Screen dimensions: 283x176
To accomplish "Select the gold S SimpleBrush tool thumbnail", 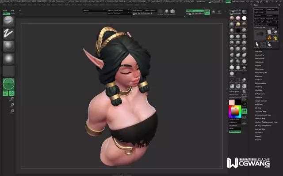I will click(x=269, y=38).
